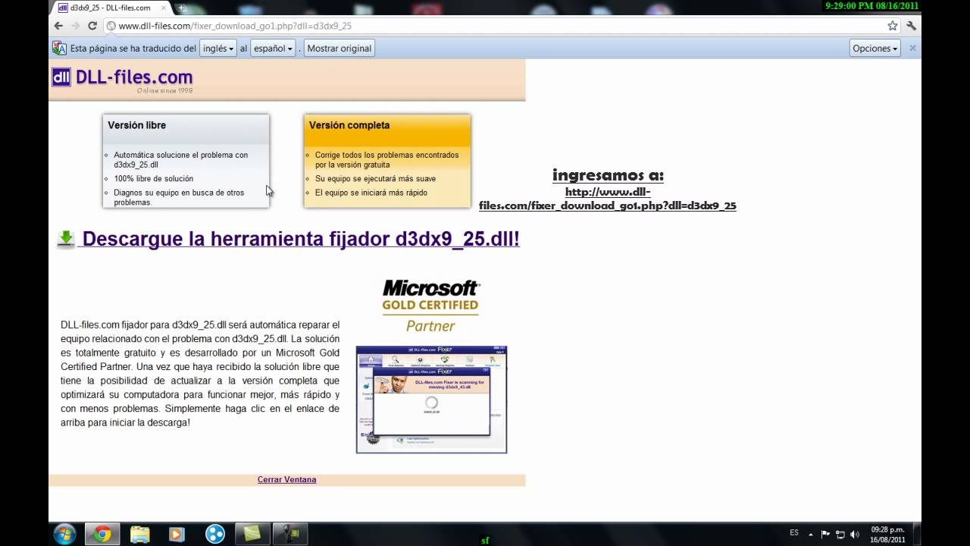Open the Opciones dropdown in translate bar

coord(875,48)
